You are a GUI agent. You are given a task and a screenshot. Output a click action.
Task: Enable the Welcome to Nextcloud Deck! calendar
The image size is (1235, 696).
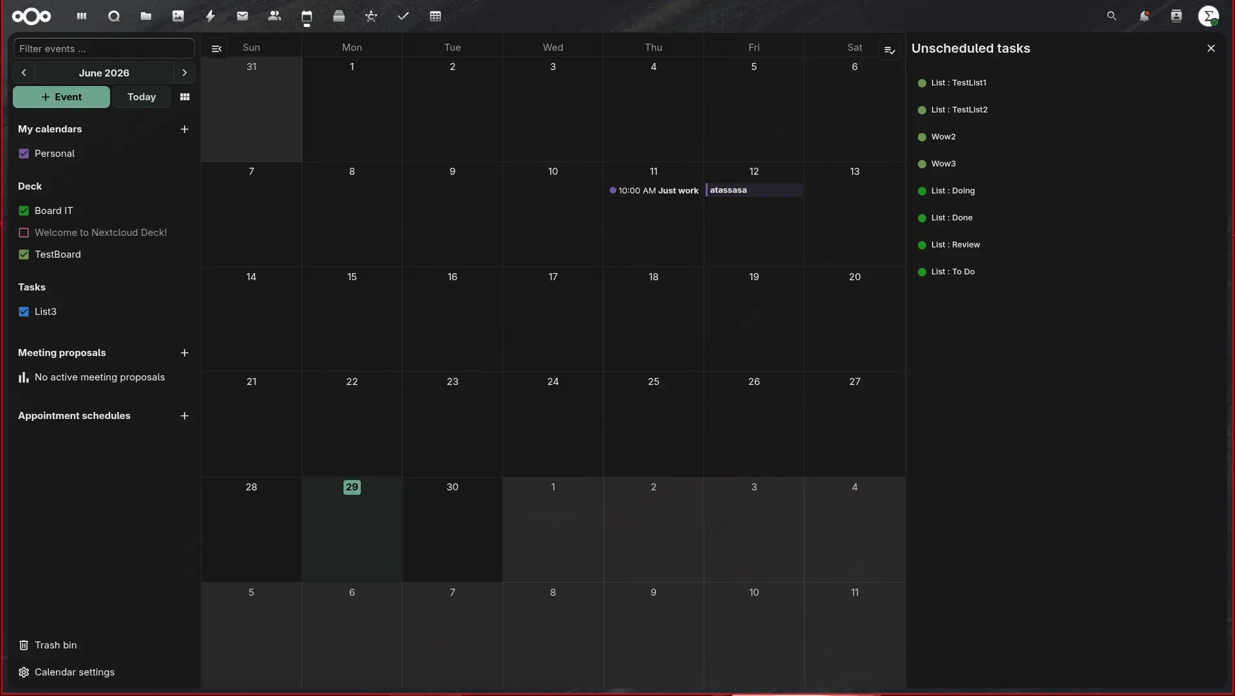coord(24,233)
